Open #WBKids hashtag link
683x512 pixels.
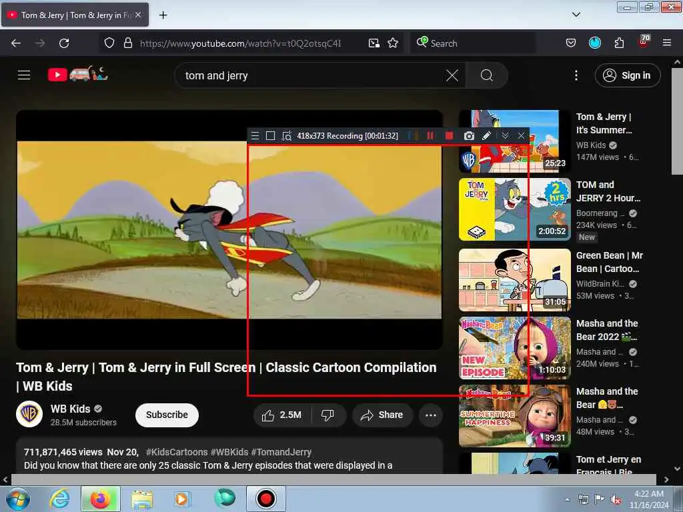(229, 452)
